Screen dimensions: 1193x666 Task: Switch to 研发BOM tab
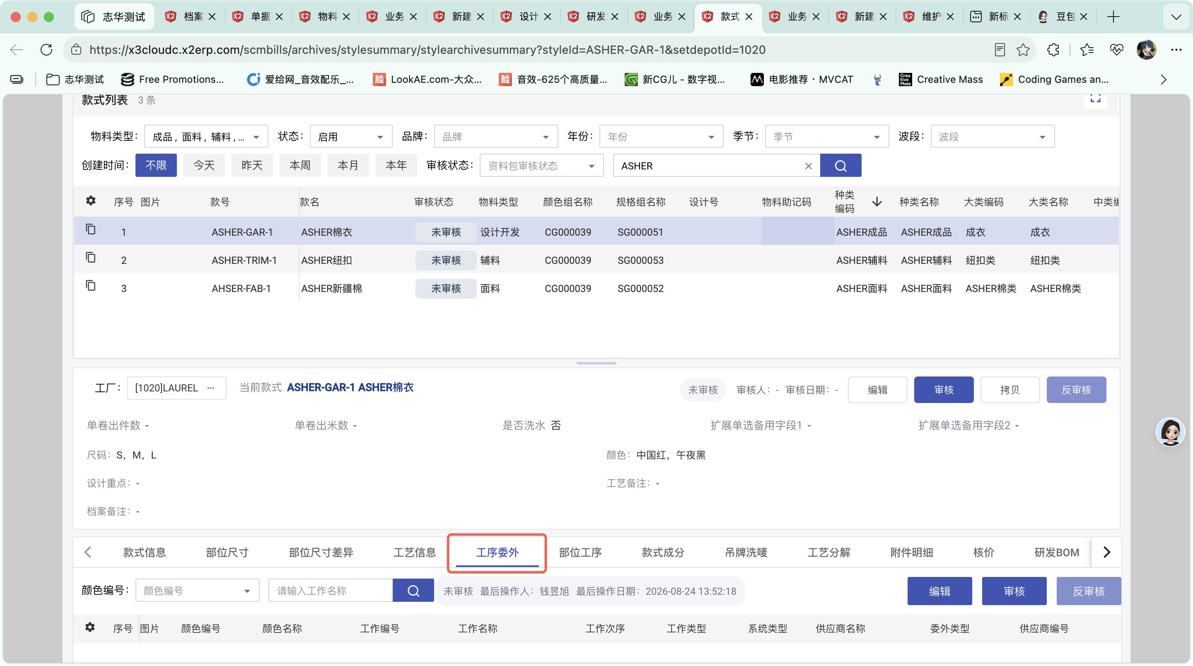(1057, 553)
